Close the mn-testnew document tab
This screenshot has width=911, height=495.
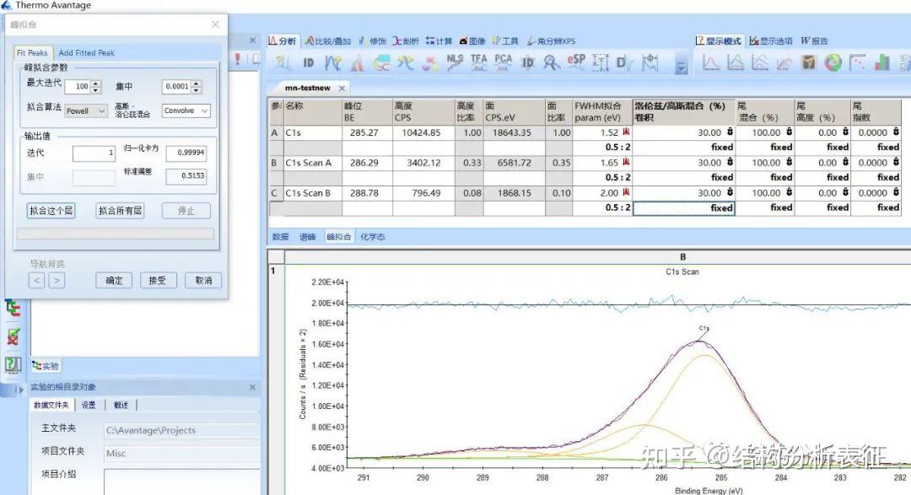[342, 89]
